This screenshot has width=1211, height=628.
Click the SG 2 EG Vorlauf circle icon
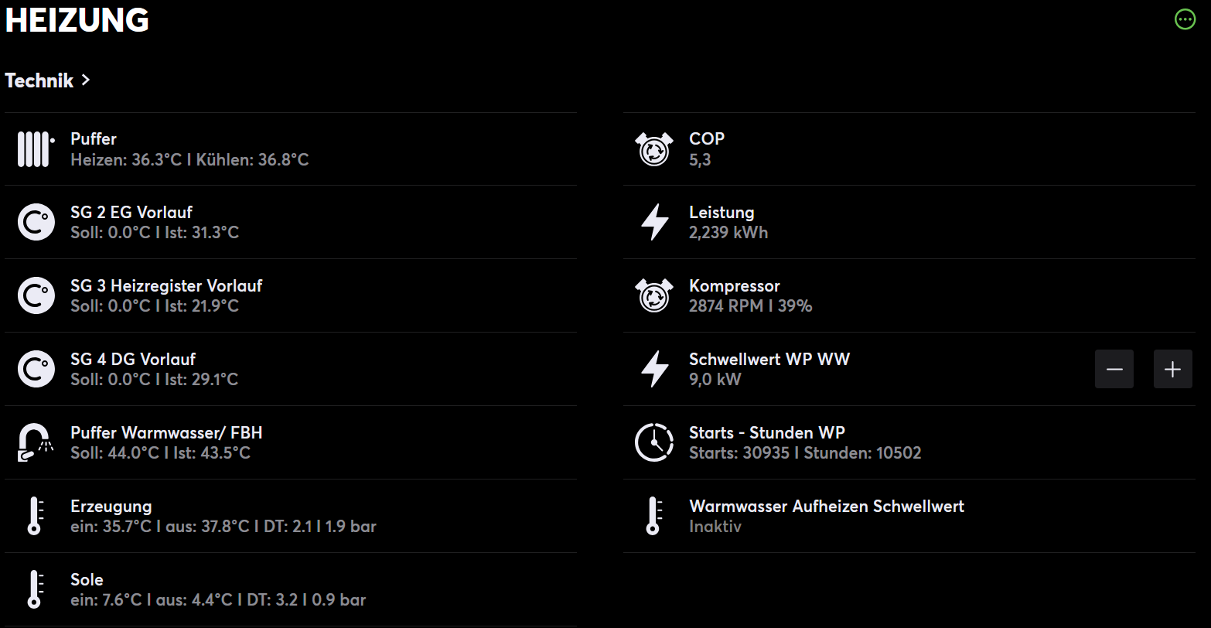[36, 223]
